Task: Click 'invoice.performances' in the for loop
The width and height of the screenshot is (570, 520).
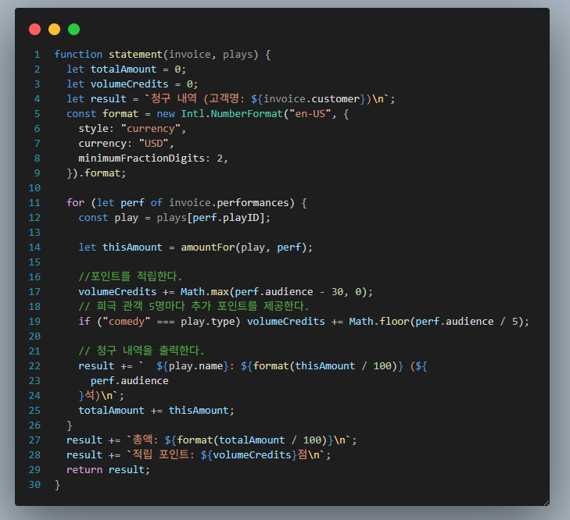Action: click(228, 203)
